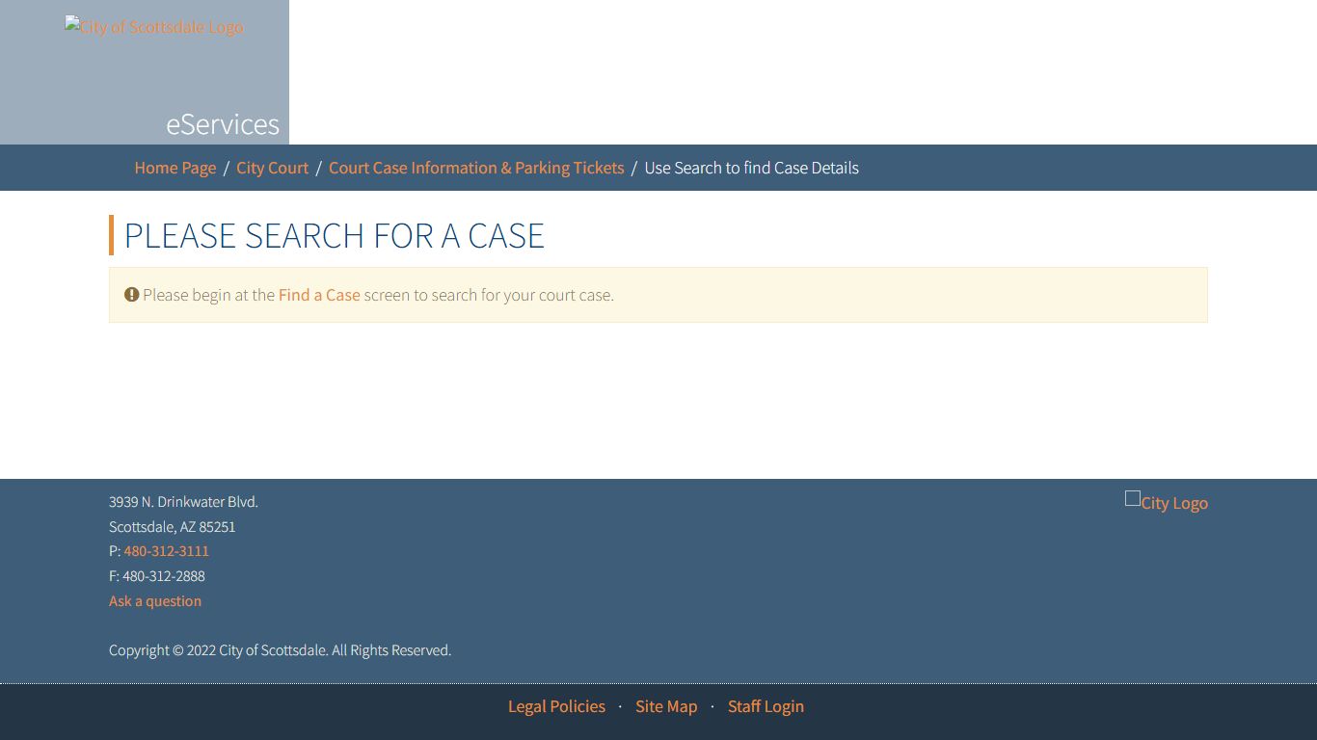
Task: Click the exclamation warning icon in alert
Action: pos(132,295)
